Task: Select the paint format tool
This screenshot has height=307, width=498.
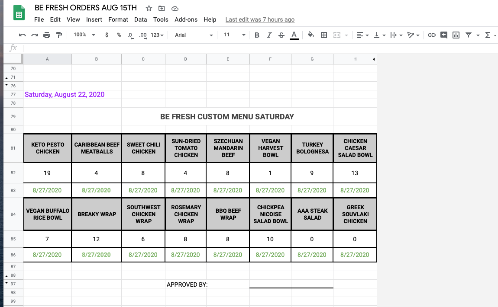Action: (x=59, y=35)
